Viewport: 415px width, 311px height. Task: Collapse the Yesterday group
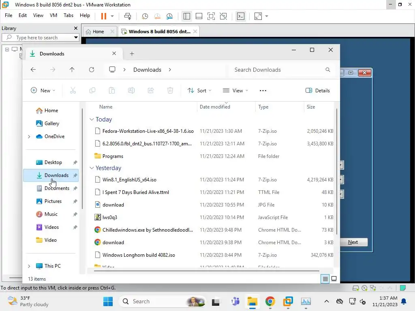point(92,168)
